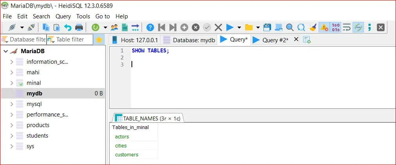
Task: Click the green semicolon delimiter icon
Action: click(369, 27)
